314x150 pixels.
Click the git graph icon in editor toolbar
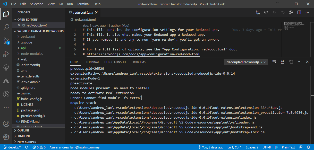[x=291, y=12]
